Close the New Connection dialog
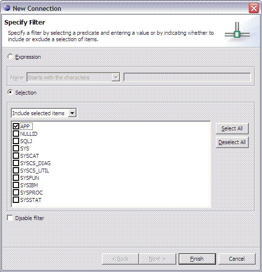This screenshot has height=272, width=262. point(254,8)
